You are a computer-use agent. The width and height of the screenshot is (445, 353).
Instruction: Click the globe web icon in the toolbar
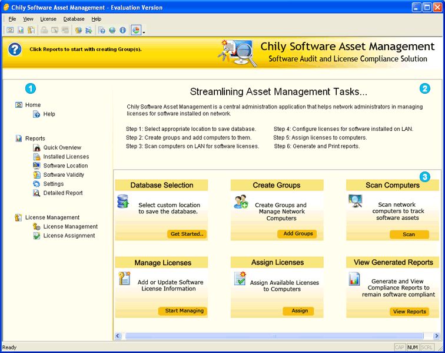pos(112,30)
